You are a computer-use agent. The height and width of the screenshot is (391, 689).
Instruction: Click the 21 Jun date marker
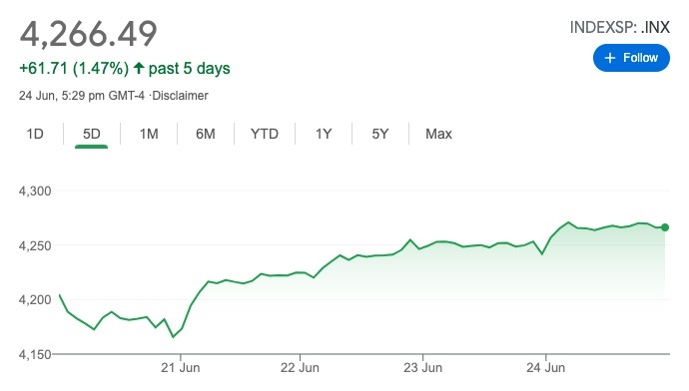point(180,368)
